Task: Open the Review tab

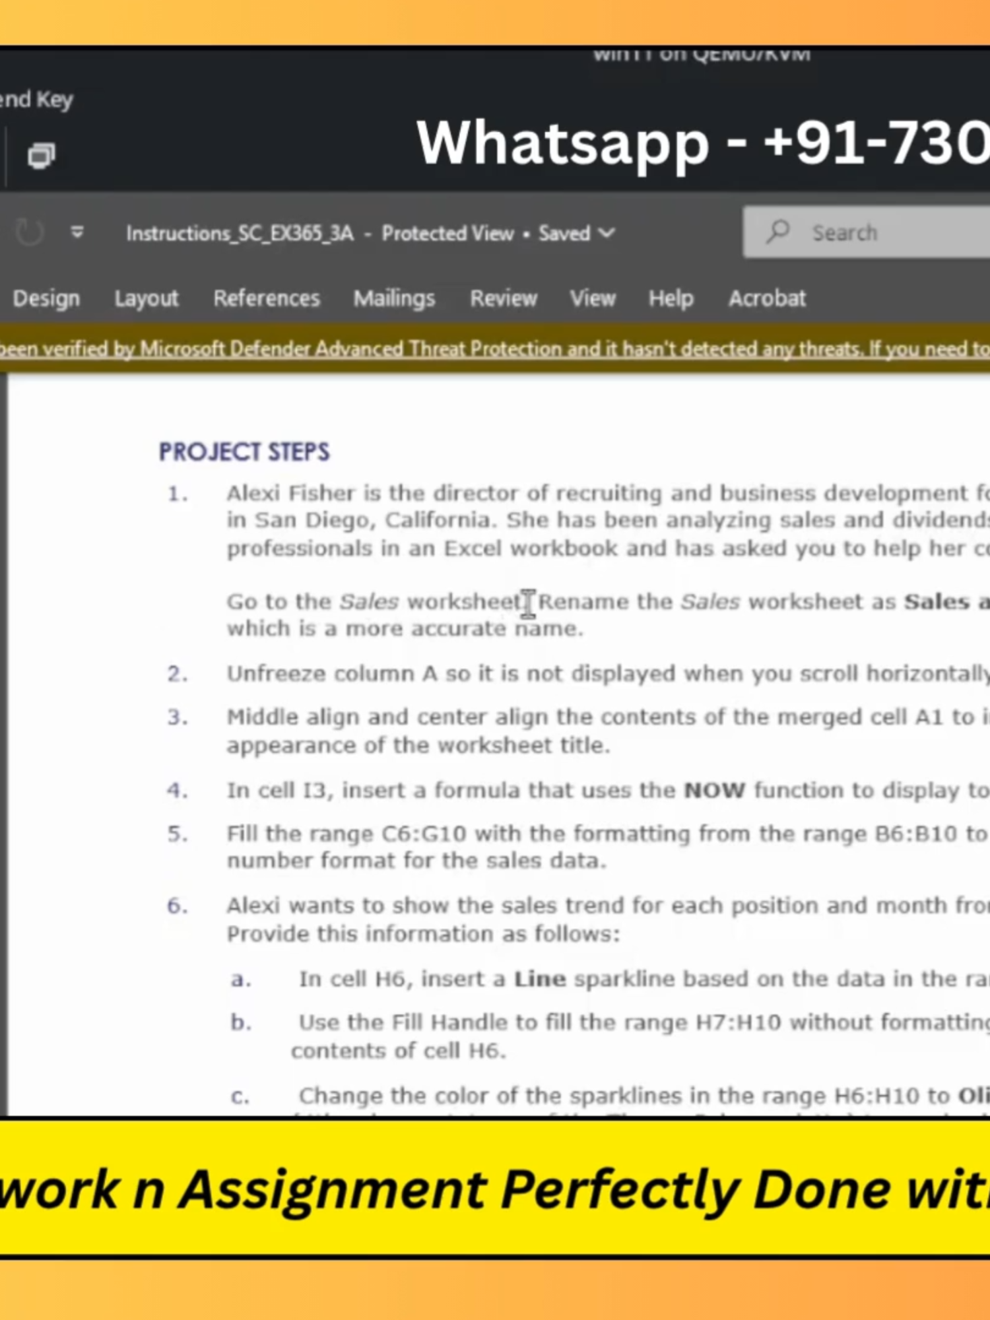Action: click(504, 298)
